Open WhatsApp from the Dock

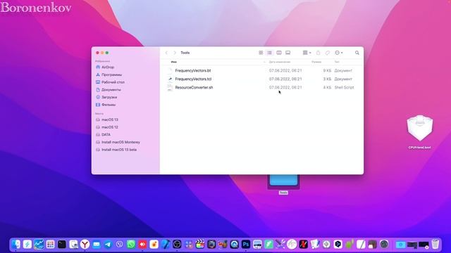click(x=131, y=245)
